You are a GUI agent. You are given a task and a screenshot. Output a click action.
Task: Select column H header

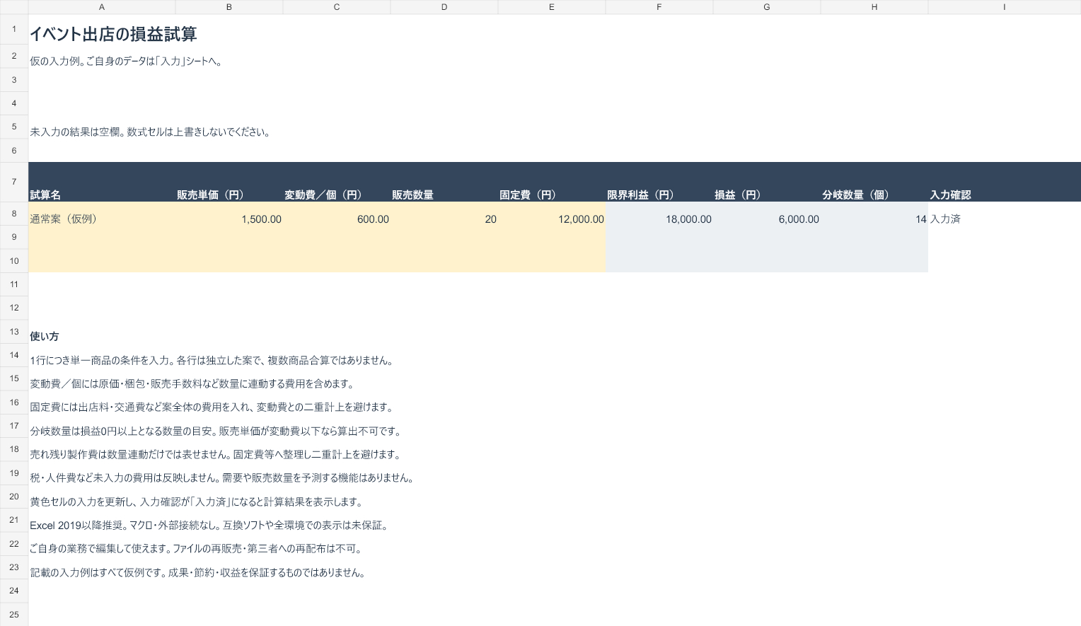tap(874, 7)
